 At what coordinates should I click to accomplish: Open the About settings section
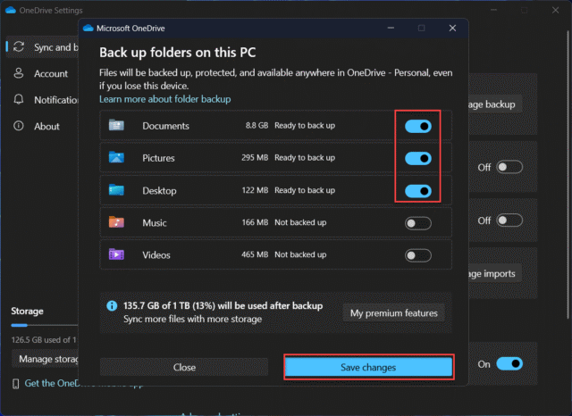tap(42, 127)
